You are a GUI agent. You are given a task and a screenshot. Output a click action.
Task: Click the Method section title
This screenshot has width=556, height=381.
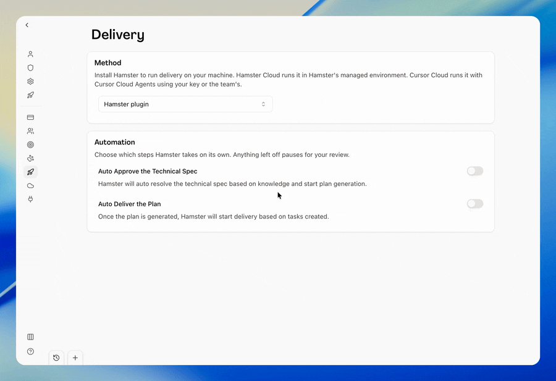pos(107,63)
